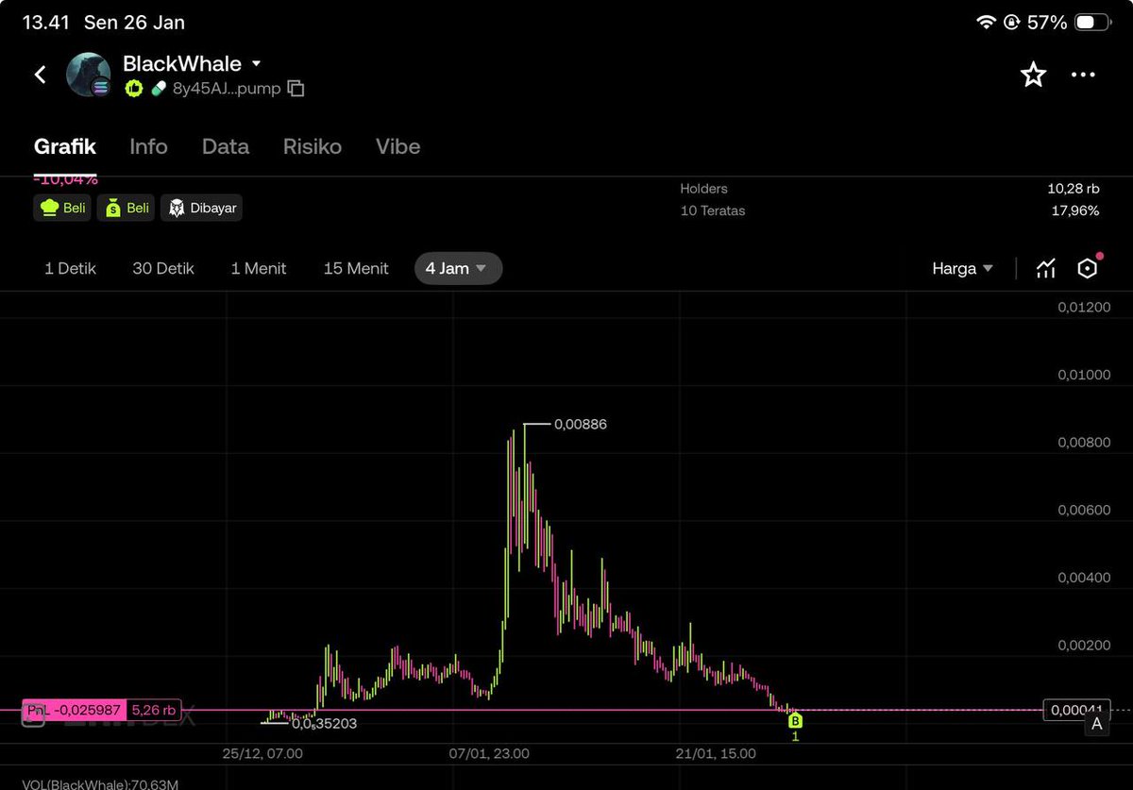The height and width of the screenshot is (790, 1133).
Task: Open the chart indicators icon
Action: 1045,268
